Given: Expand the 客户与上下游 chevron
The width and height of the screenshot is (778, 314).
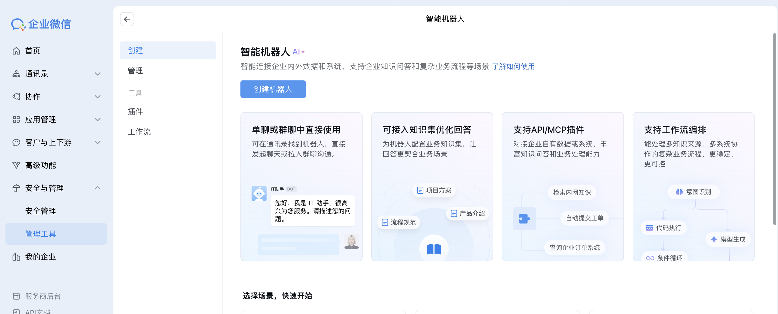Looking at the screenshot, I should [98, 142].
